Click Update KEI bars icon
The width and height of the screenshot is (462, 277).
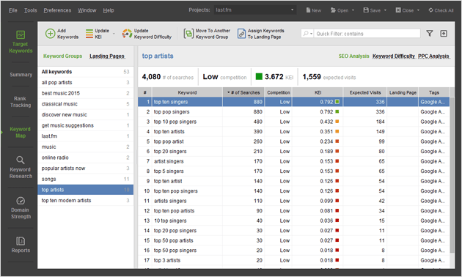[89, 34]
